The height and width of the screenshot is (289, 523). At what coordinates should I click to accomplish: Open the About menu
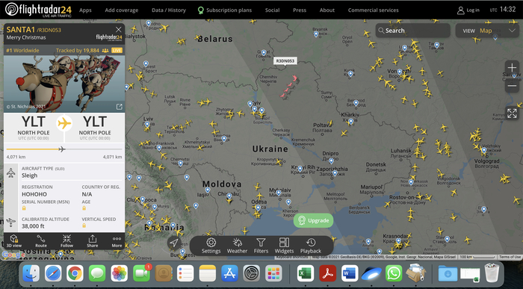tap(327, 10)
